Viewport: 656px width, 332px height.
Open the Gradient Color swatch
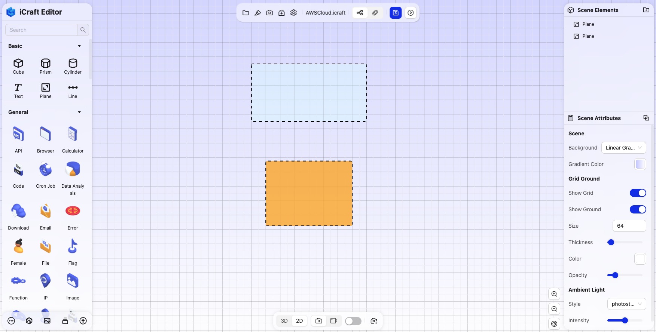tap(640, 164)
